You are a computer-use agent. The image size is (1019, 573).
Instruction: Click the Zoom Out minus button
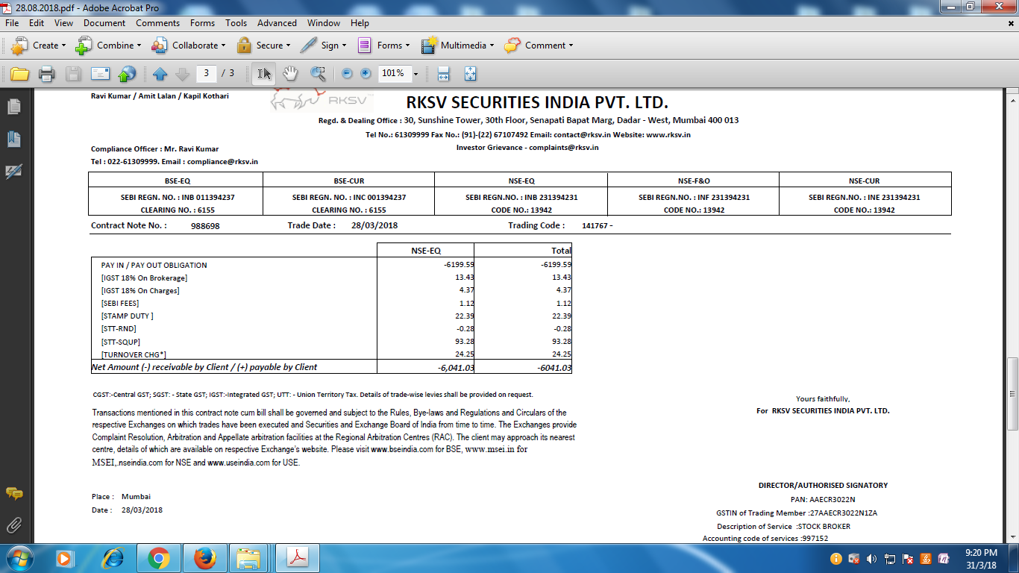(x=347, y=74)
